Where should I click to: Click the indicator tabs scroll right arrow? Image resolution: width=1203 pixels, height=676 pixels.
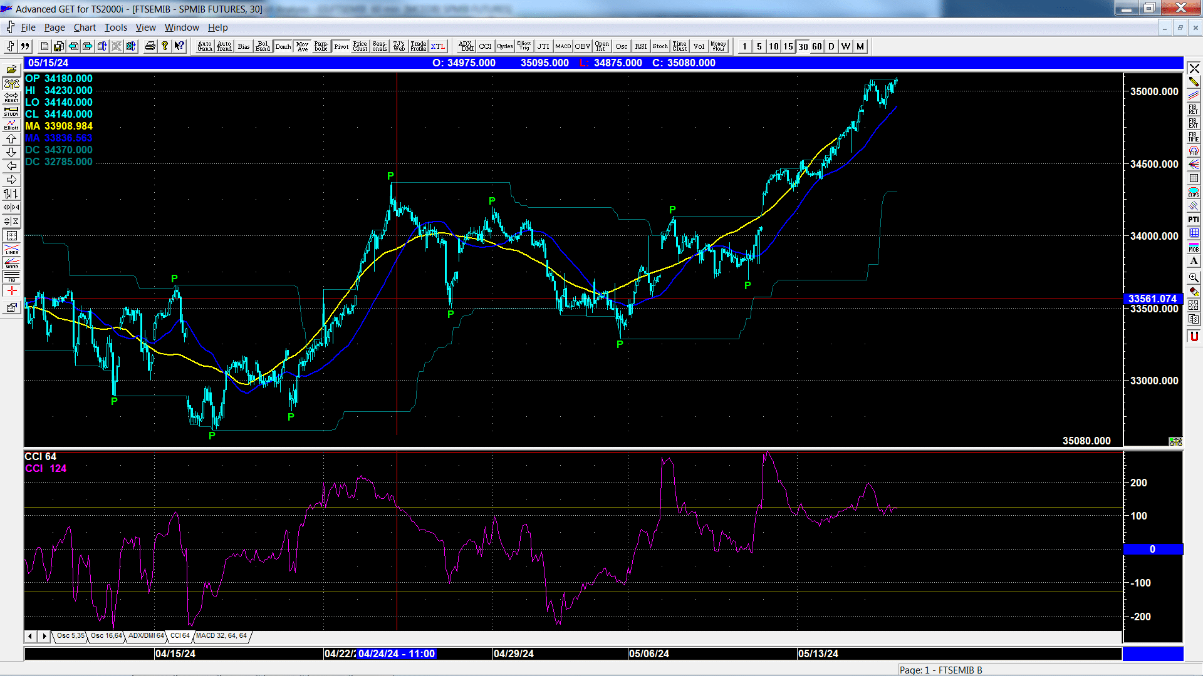44,636
